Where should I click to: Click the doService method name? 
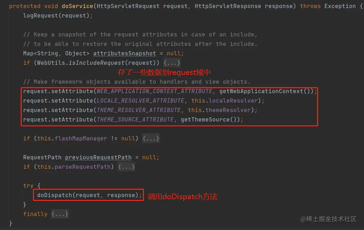77,6
